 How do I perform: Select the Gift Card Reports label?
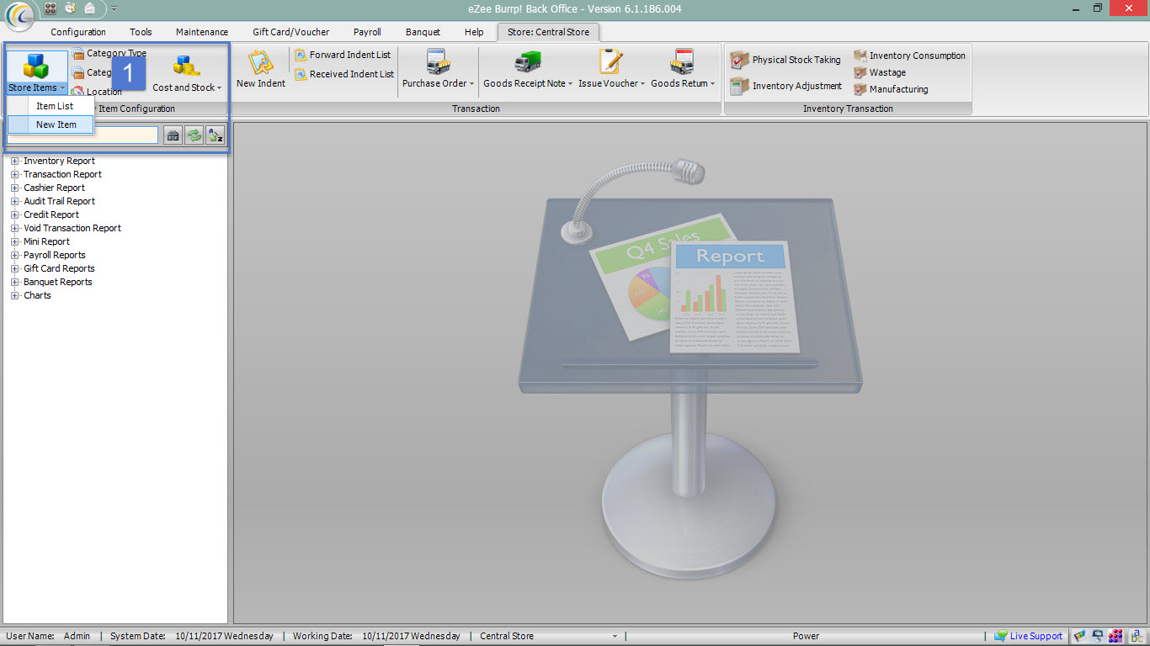pos(59,268)
